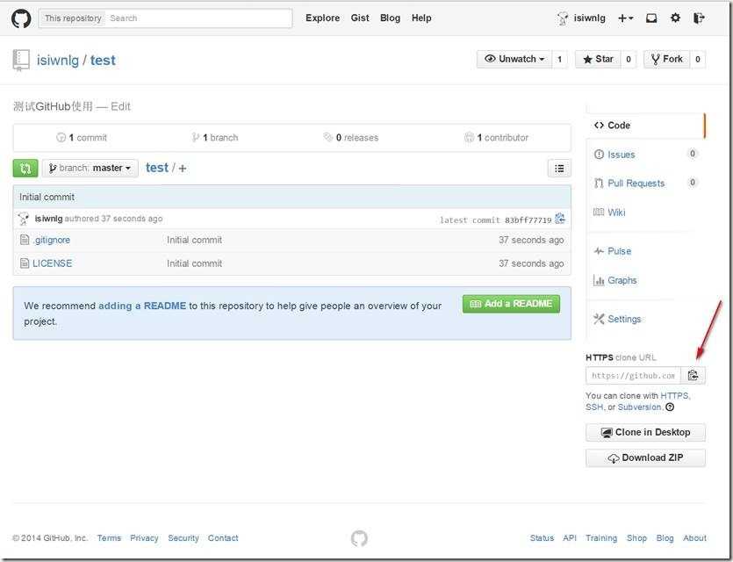Click the isiwnlg owner link in title

click(x=58, y=61)
